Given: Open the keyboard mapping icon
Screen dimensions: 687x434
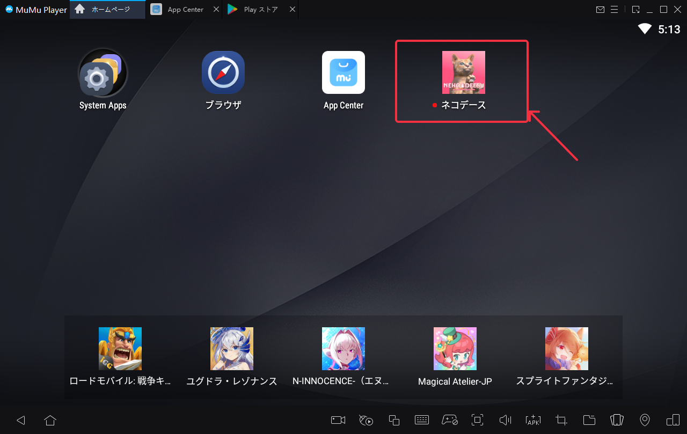Looking at the screenshot, I should click(421, 420).
